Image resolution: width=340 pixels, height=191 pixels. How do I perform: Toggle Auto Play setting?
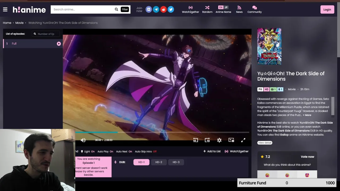pos(105,151)
